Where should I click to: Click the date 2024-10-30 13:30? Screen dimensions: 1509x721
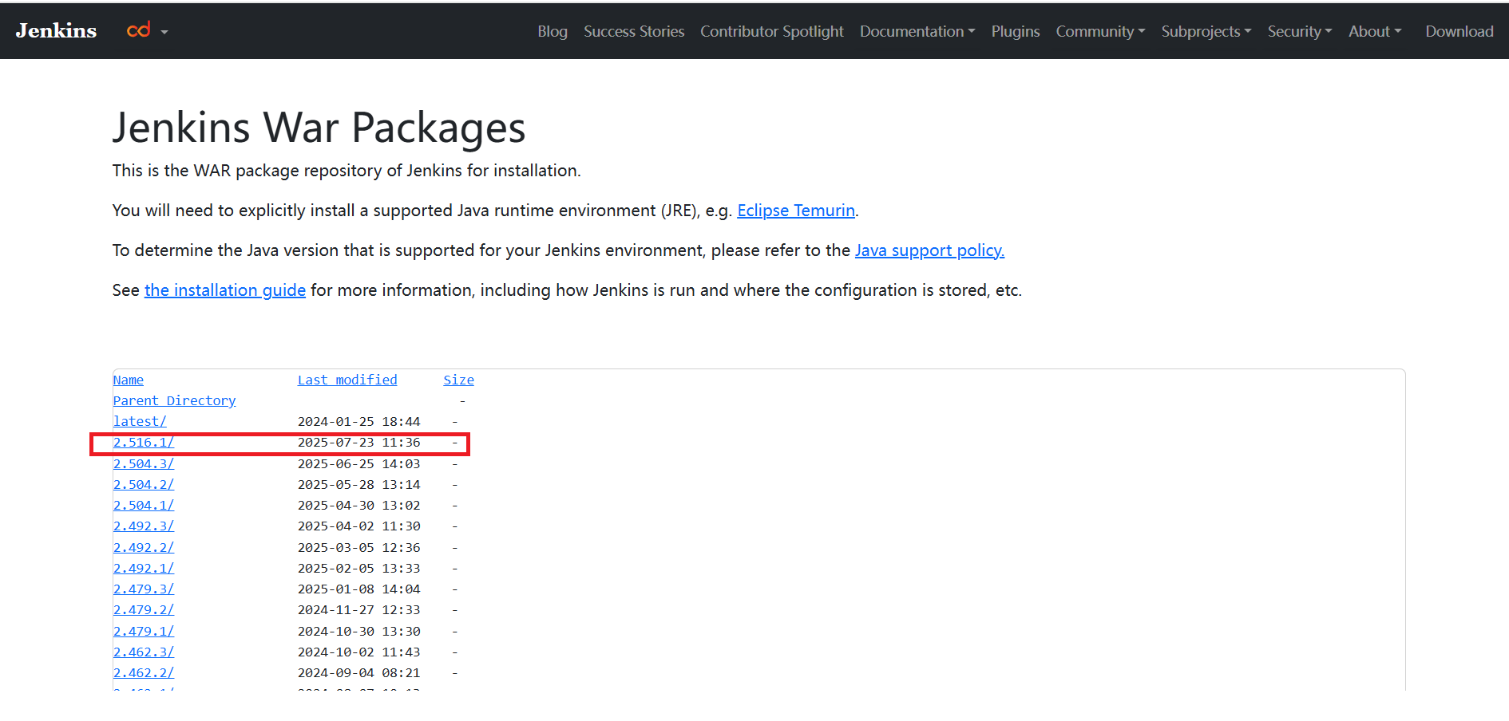click(359, 631)
